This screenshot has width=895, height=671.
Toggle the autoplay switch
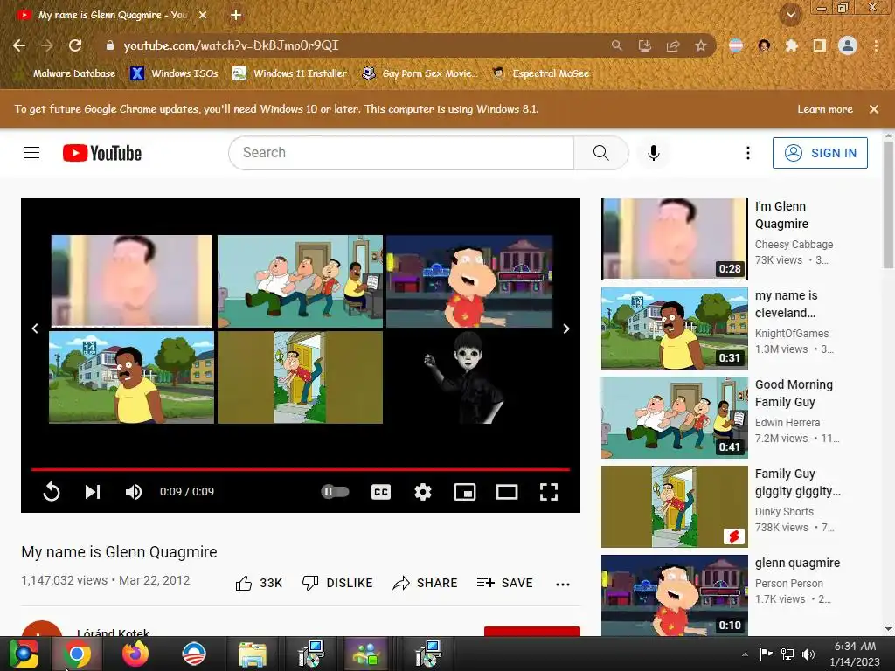click(x=335, y=492)
